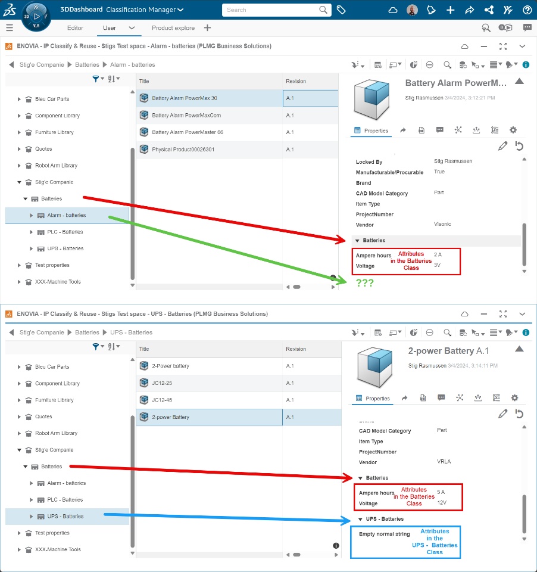Click the circle-minus icon in top toolbar
The width and height of the screenshot is (537, 572).
[429, 65]
